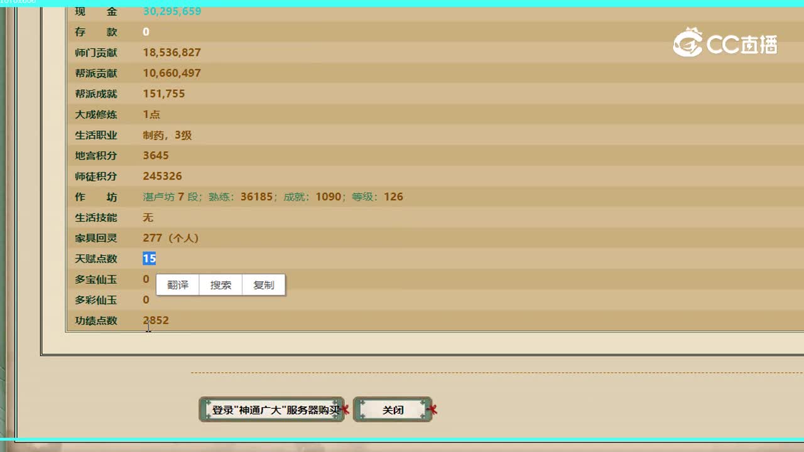The height and width of the screenshot is (452, 804).
Task: Click the 师徒积分 value 245326
Action: 162,176
